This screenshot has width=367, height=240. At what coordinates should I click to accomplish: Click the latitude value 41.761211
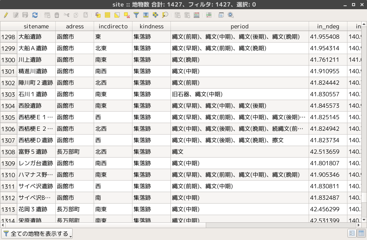tap(328, 59)
